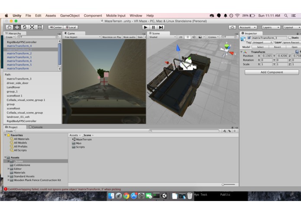Select the Move tool

click(x=17, y=27)
